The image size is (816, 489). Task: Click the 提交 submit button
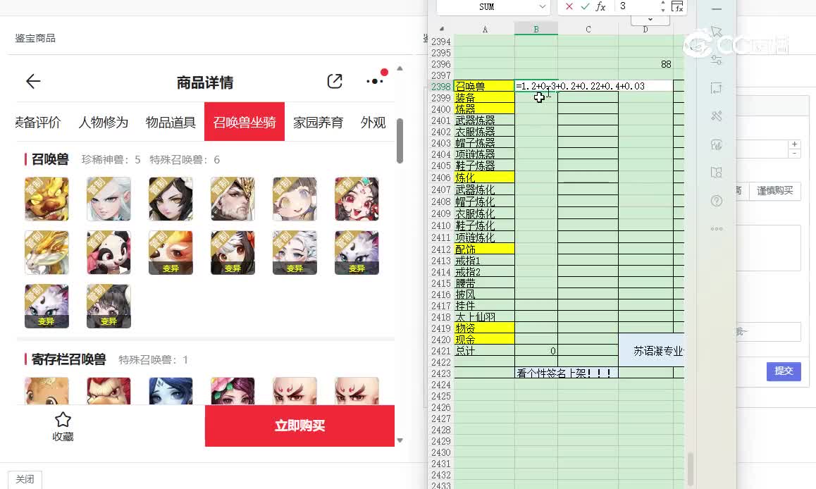point(784,371)
